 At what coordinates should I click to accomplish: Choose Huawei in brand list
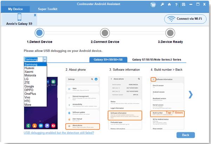click(x=35, y=68)
